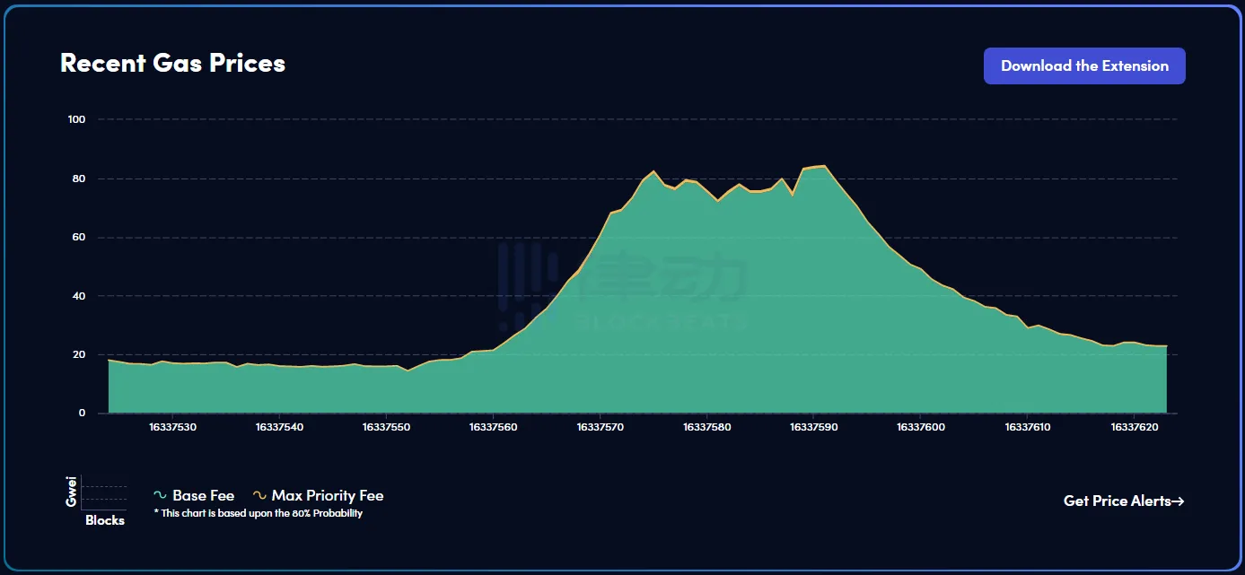Click the Recent Gas Prices heading

pyautogui.click(x=172, y=64)
